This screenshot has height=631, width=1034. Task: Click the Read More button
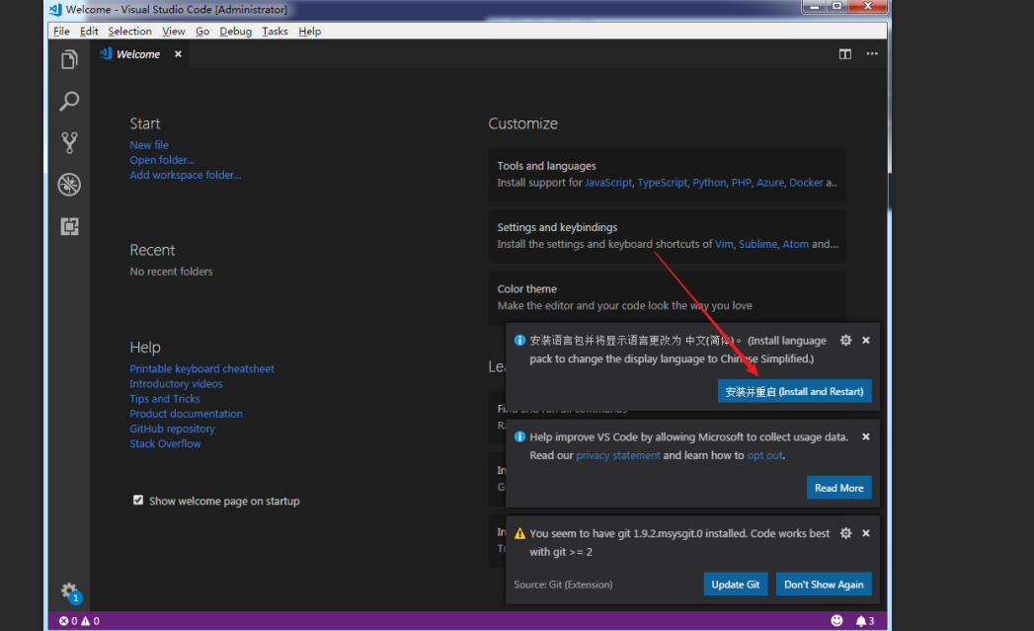click(838, 488)
